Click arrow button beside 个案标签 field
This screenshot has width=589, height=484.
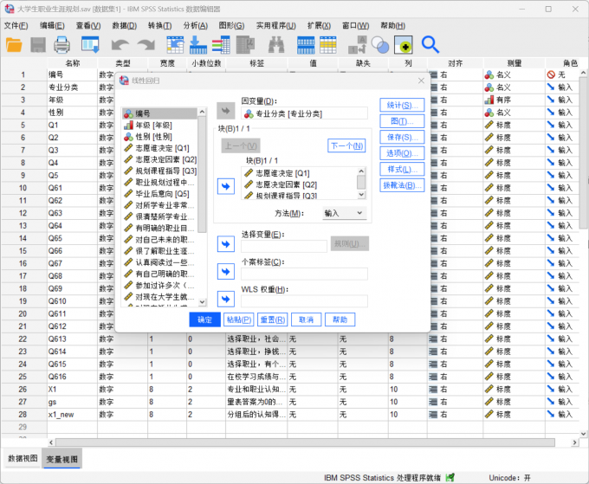(225, 273)
